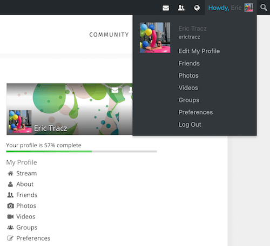Select Videos from account dropdown
The image size is (270, 246).
[x=188, y=88]
